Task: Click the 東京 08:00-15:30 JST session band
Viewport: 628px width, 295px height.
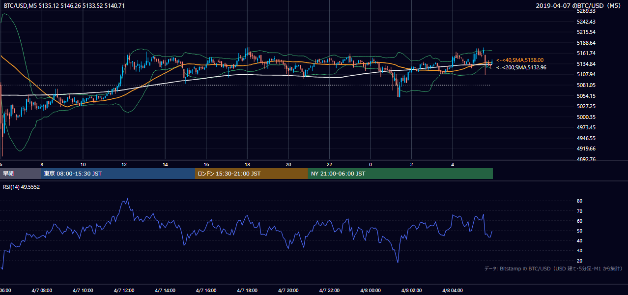Action: pyautogui.click(x=118, y=174)
